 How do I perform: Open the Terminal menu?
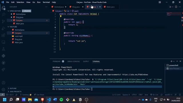coord(46,2)
